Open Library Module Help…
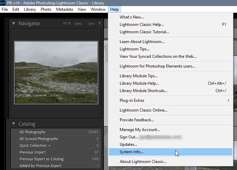Screen dimensions: 237x170 coord(170,83)
